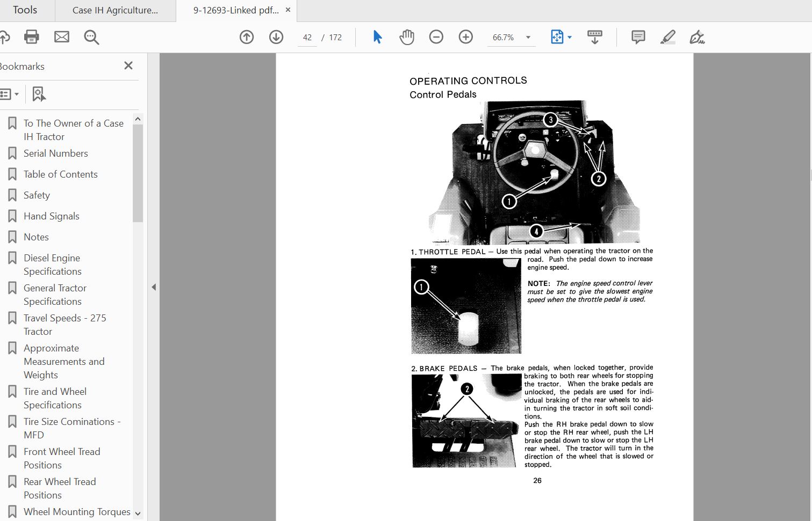
Task: Open General Tractor Specifications bookmark
Action: pos(55,295)
